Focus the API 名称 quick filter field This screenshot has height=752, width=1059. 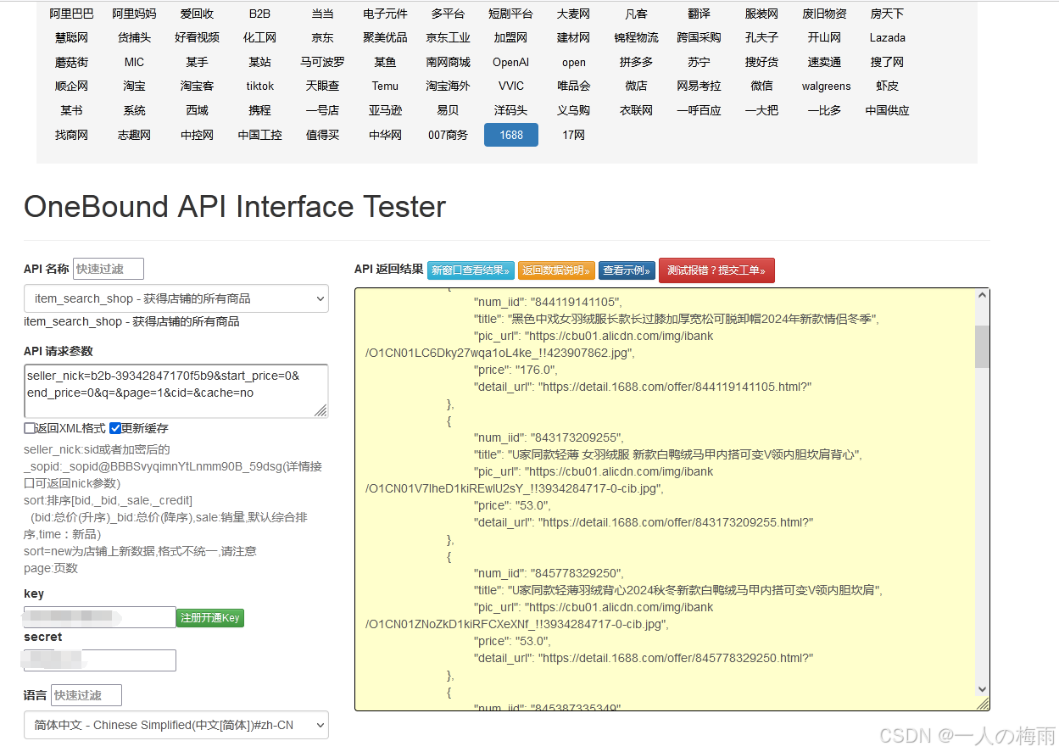pos(109,269)
